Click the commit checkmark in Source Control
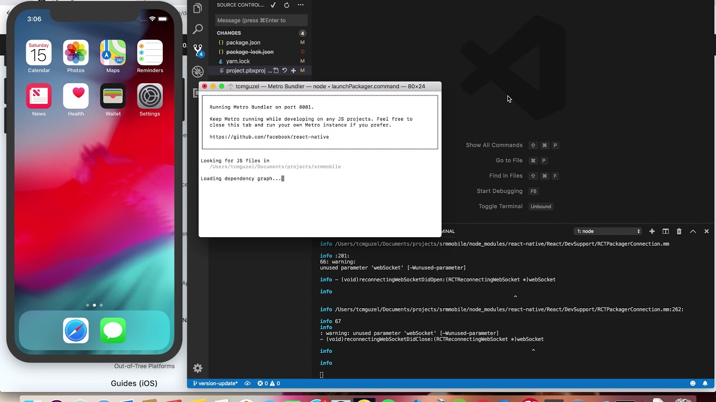Viewport: 716px width, 402px height. [x=273, y=5]
